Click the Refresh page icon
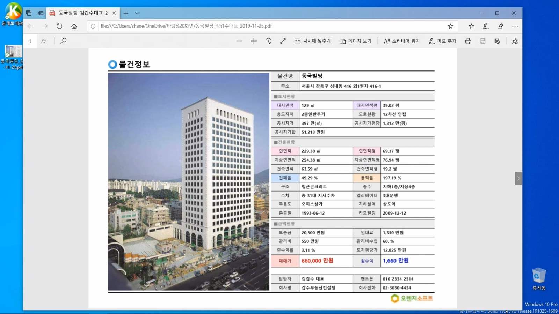Screen dimensions: 559x314 click(59, 26)
